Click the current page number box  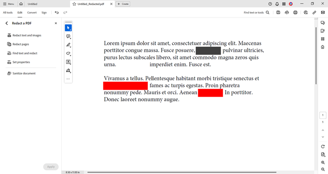323,115
